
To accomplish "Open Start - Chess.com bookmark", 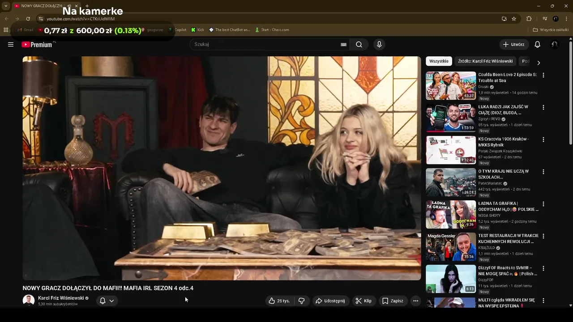I will [x=272, y=30].
